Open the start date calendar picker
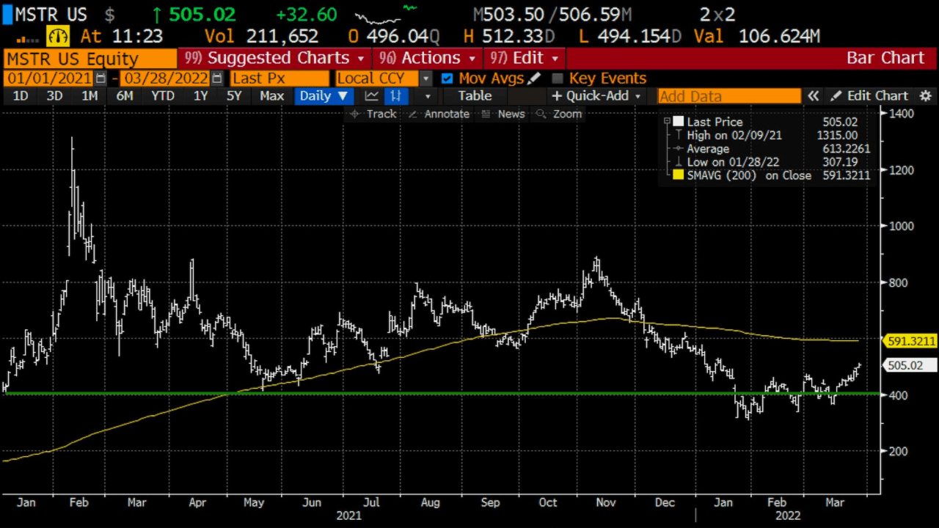 tap(101, 78)
